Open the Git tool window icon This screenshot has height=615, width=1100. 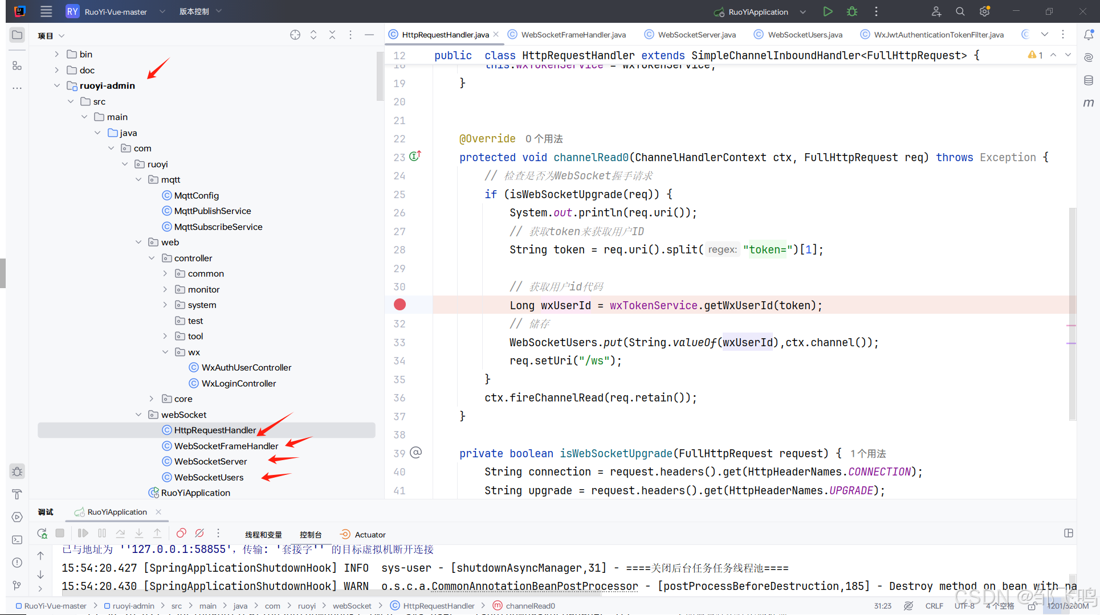pyautogui.click(x=17, y=585)
